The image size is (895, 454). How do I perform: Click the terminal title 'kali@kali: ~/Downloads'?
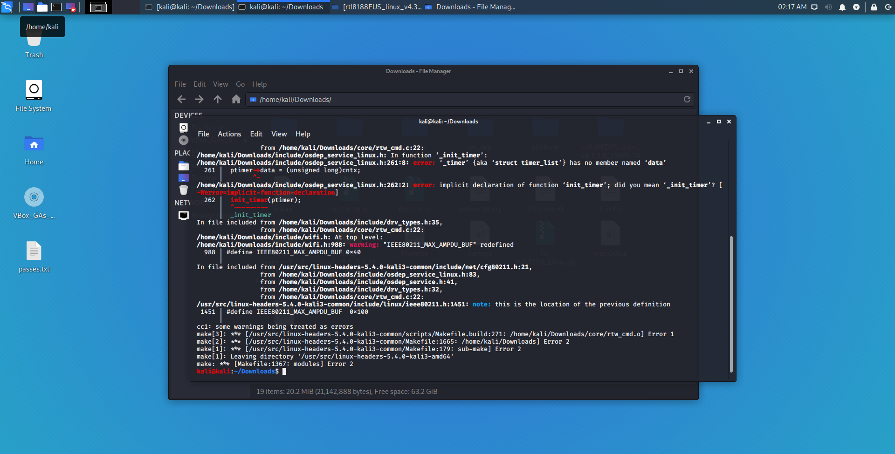click(448, 122)
